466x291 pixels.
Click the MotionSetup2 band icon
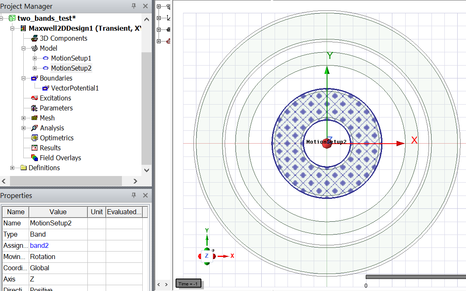click(46, 68)
